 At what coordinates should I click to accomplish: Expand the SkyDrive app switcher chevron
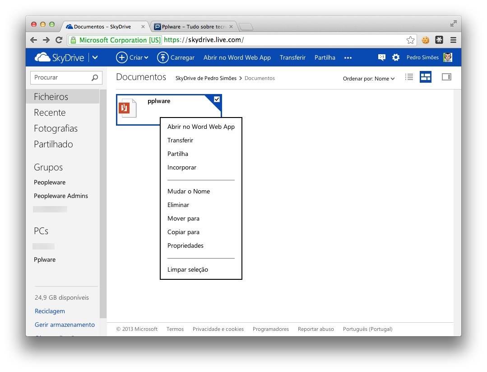[x=95, y=57]
